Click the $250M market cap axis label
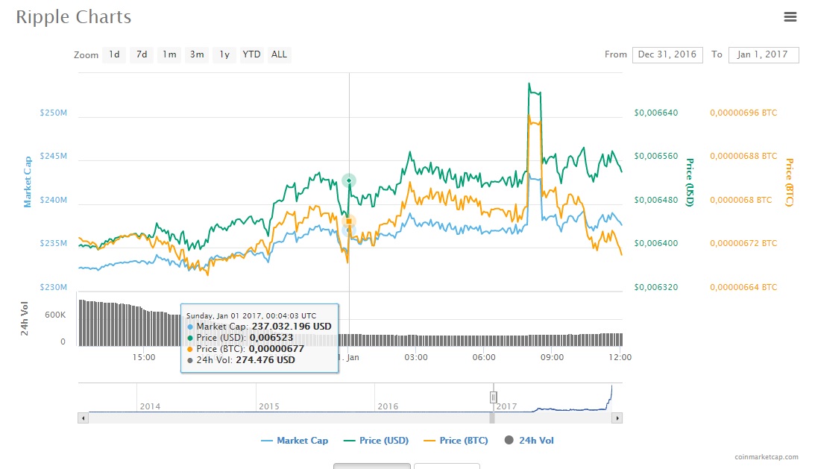The height and width of the screenshot is (469, 815). coord(54,113)
